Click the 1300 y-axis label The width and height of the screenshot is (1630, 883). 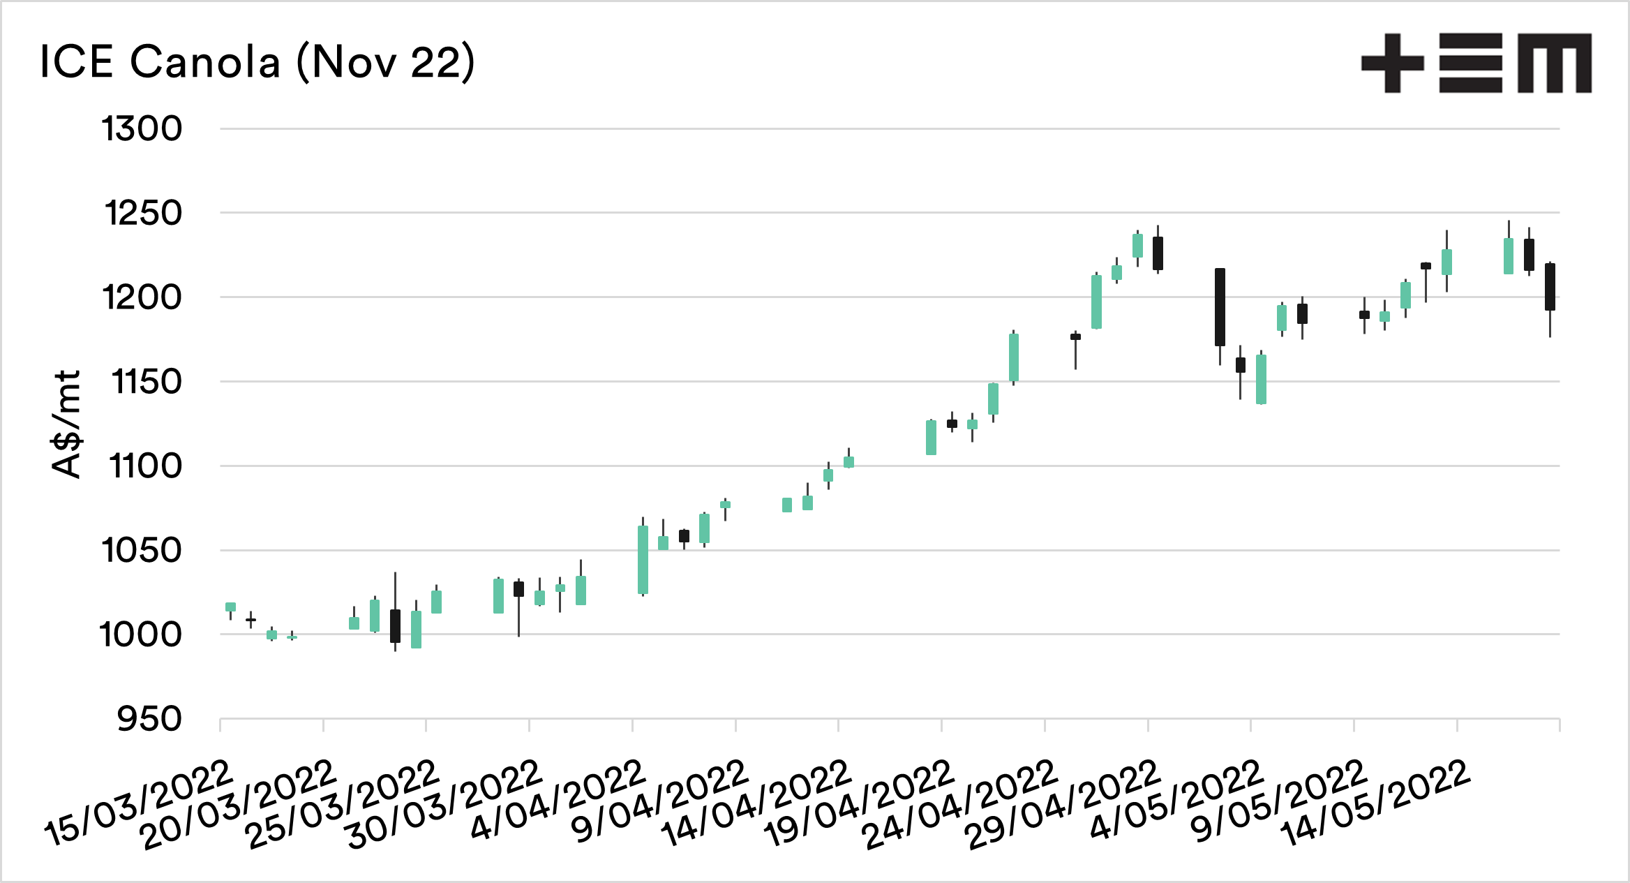coord(142,129)
